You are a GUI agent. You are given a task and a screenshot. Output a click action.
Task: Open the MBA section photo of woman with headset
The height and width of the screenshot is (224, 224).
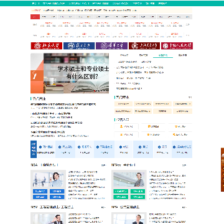coord(49,179)
